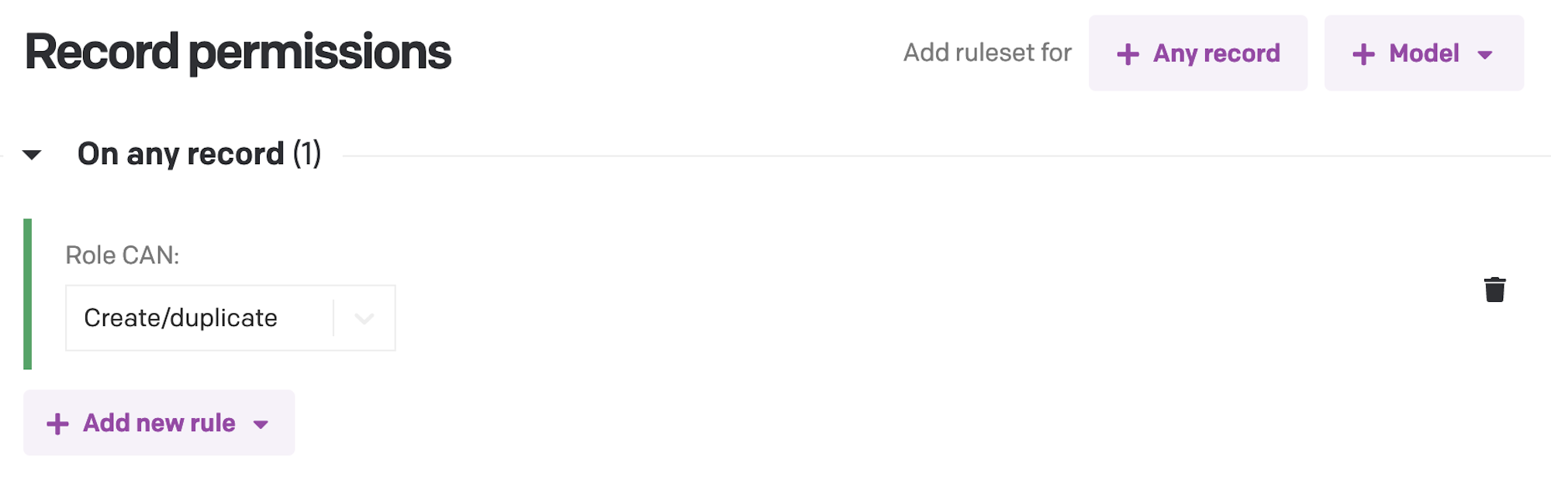Click the plus icon beside Any record
Viewport: 1551px width, 484px height.
pyautogui.click(x=1128, y=54)
